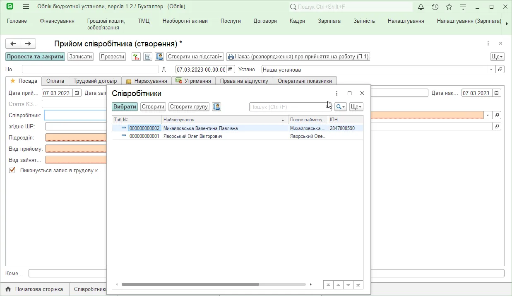Open Утримання tab

(193, 81)
